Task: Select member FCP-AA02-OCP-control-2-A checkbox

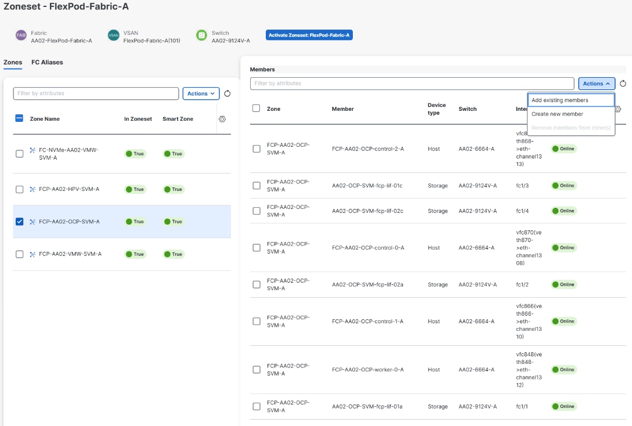Action: 257,149
